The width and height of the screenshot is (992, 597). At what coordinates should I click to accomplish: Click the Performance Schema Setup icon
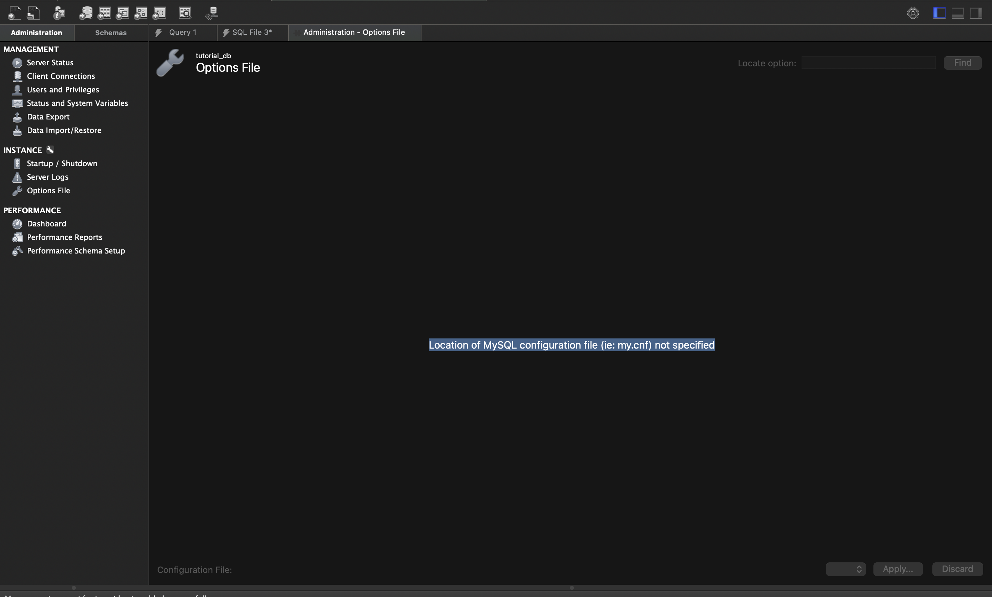tap(17, 251)
